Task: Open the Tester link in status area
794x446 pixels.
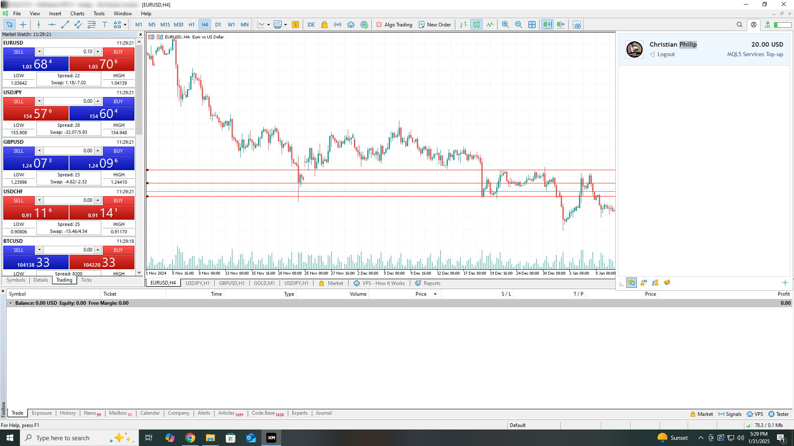Action: tap(779, 414)
